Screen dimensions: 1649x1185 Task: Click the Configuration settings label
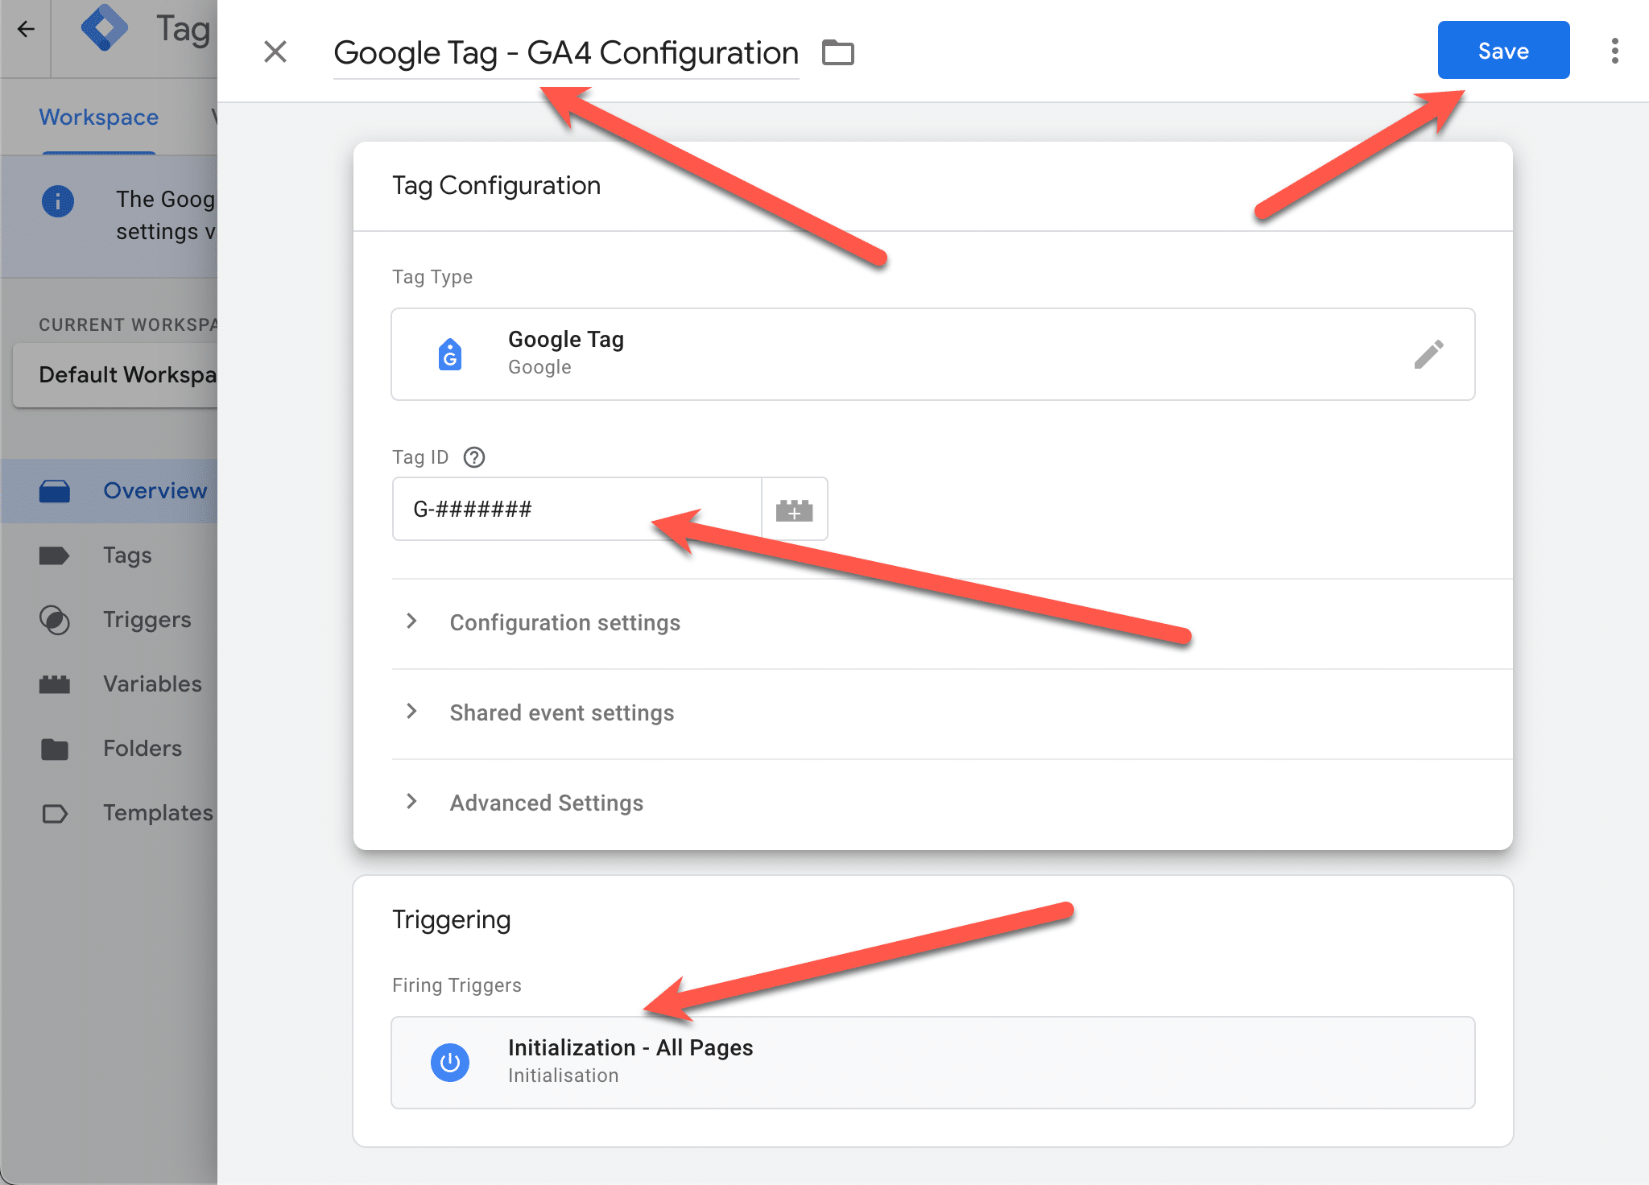click(x=564, y=622)
